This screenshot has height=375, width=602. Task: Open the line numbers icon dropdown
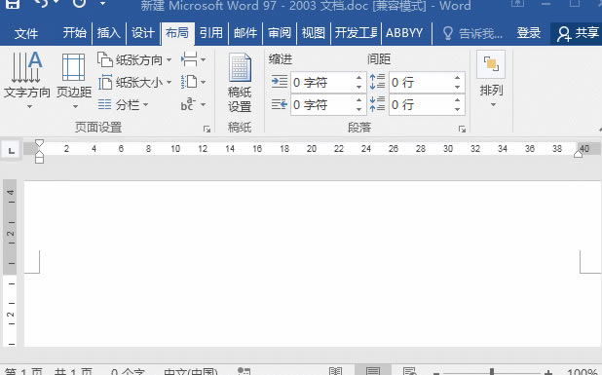[x=194, y=82]
